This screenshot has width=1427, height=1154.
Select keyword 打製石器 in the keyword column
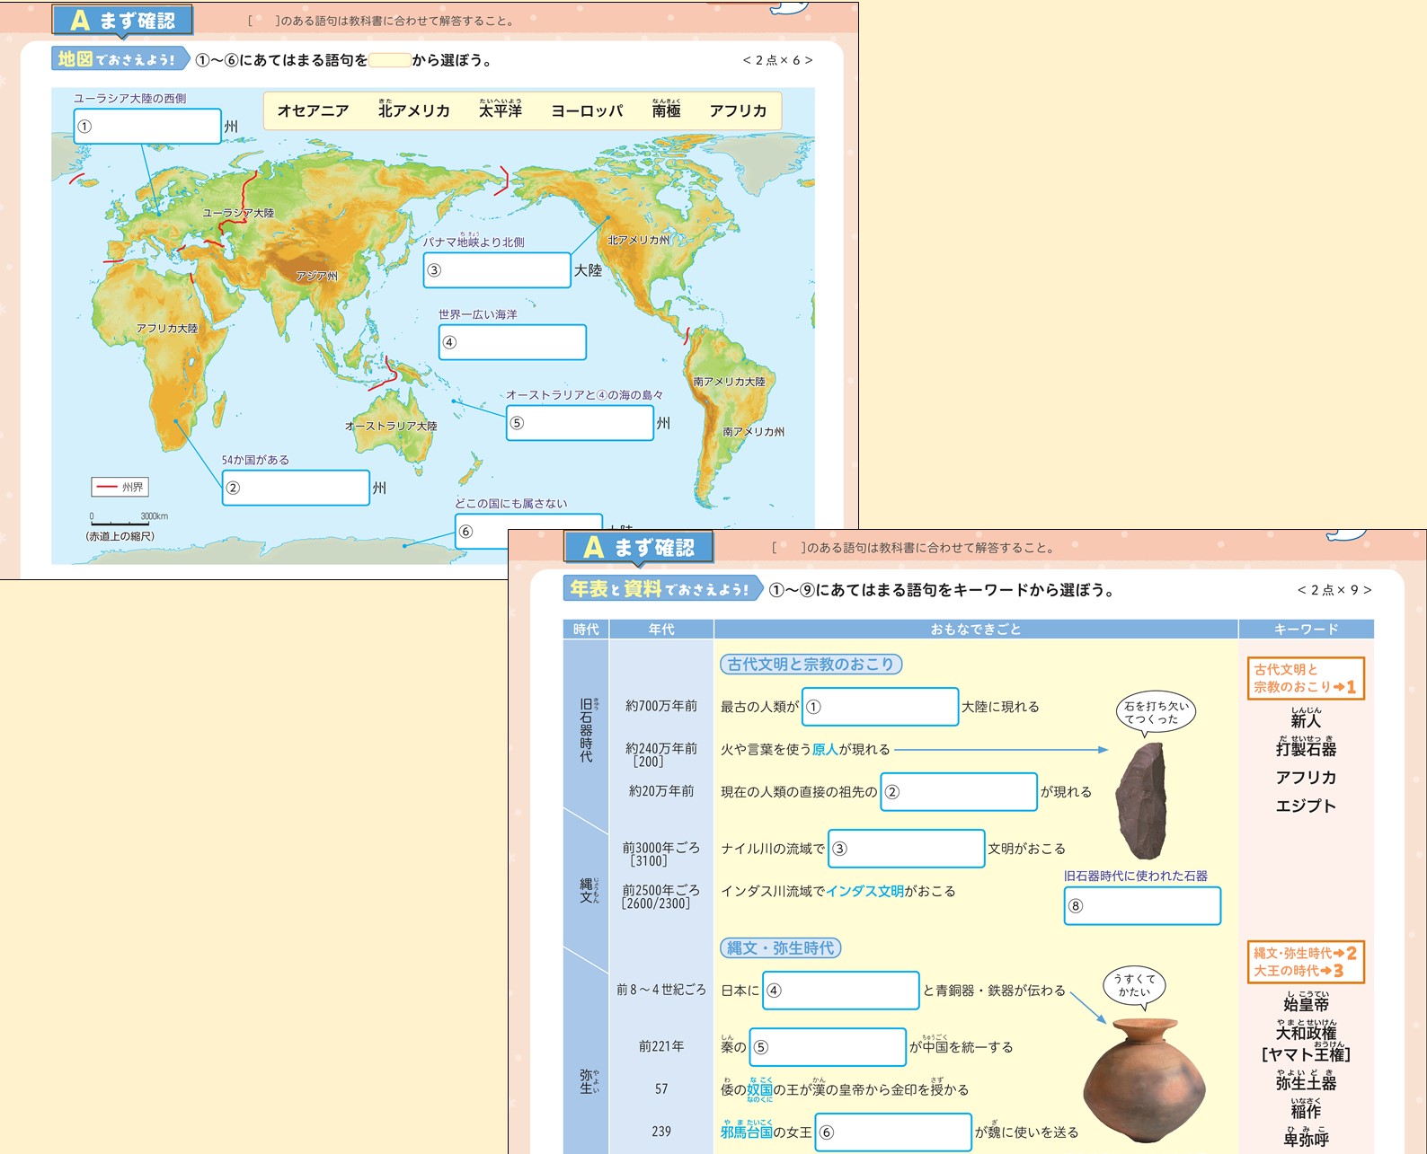click(1306, 748)
